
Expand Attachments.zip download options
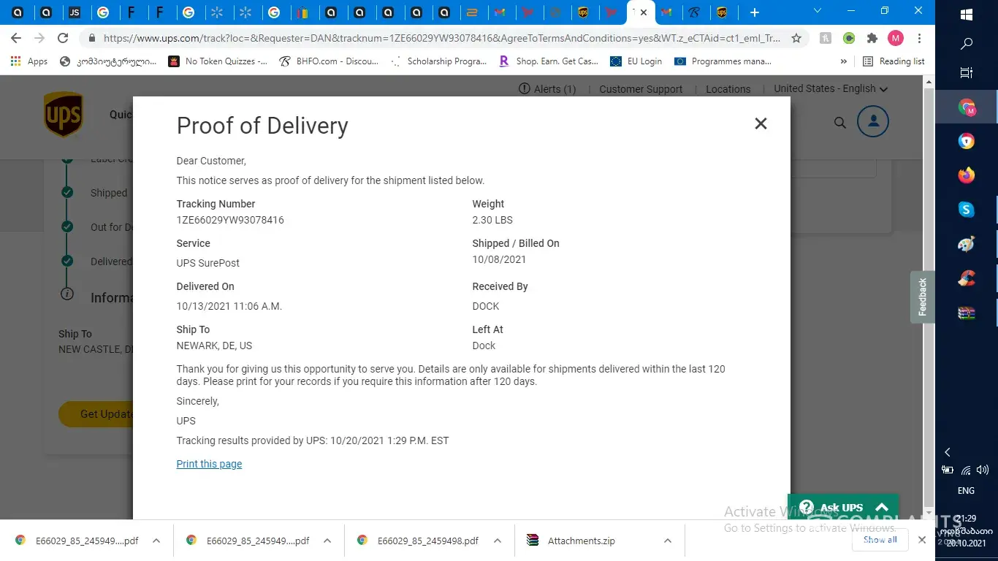coord(668,541)
